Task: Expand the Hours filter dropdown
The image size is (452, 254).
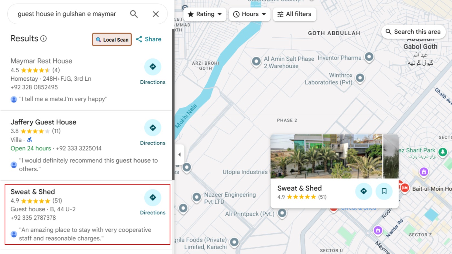Action: [x=249, y=14]
